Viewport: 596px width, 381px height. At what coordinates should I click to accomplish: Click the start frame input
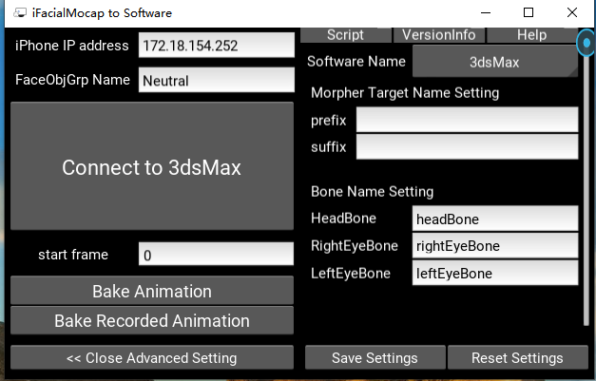point(216,254)
